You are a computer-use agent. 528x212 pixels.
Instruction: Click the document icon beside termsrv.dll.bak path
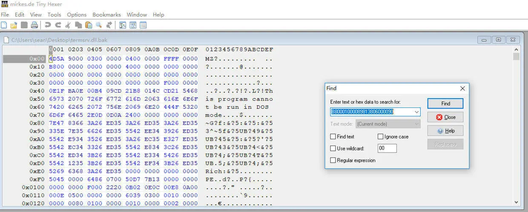coord(6,40)
